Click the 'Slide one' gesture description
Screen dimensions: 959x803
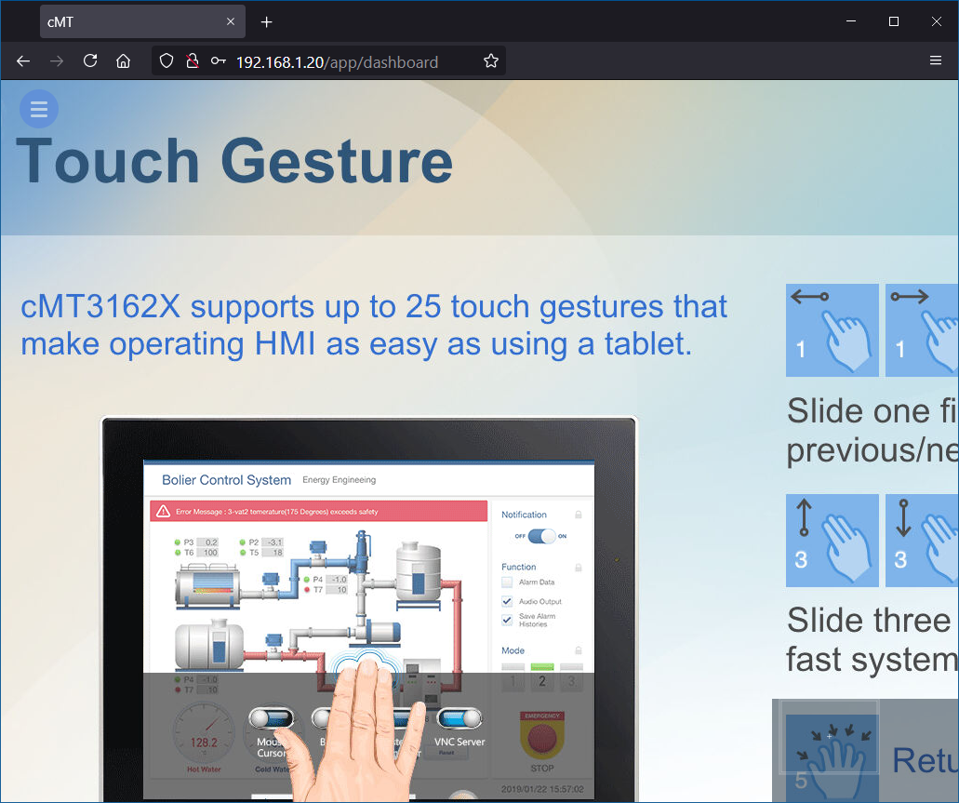point(872,430)
